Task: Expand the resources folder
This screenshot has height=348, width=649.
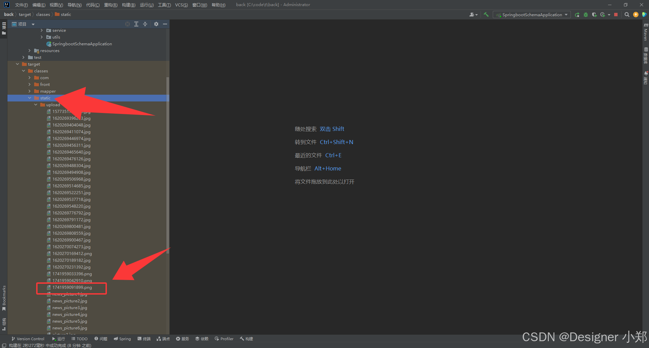Action: (x=29, y=50)
